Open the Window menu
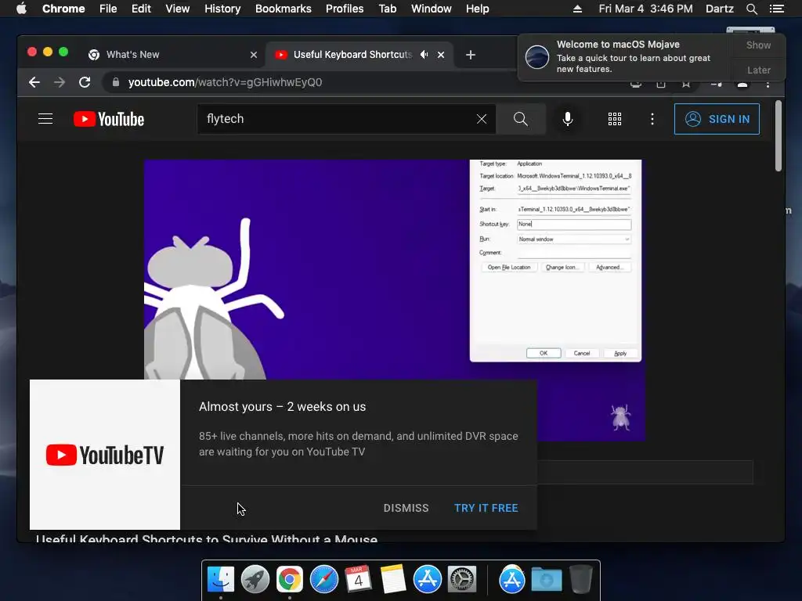Viewport: 802px width, 601px height. coord(432,9)
